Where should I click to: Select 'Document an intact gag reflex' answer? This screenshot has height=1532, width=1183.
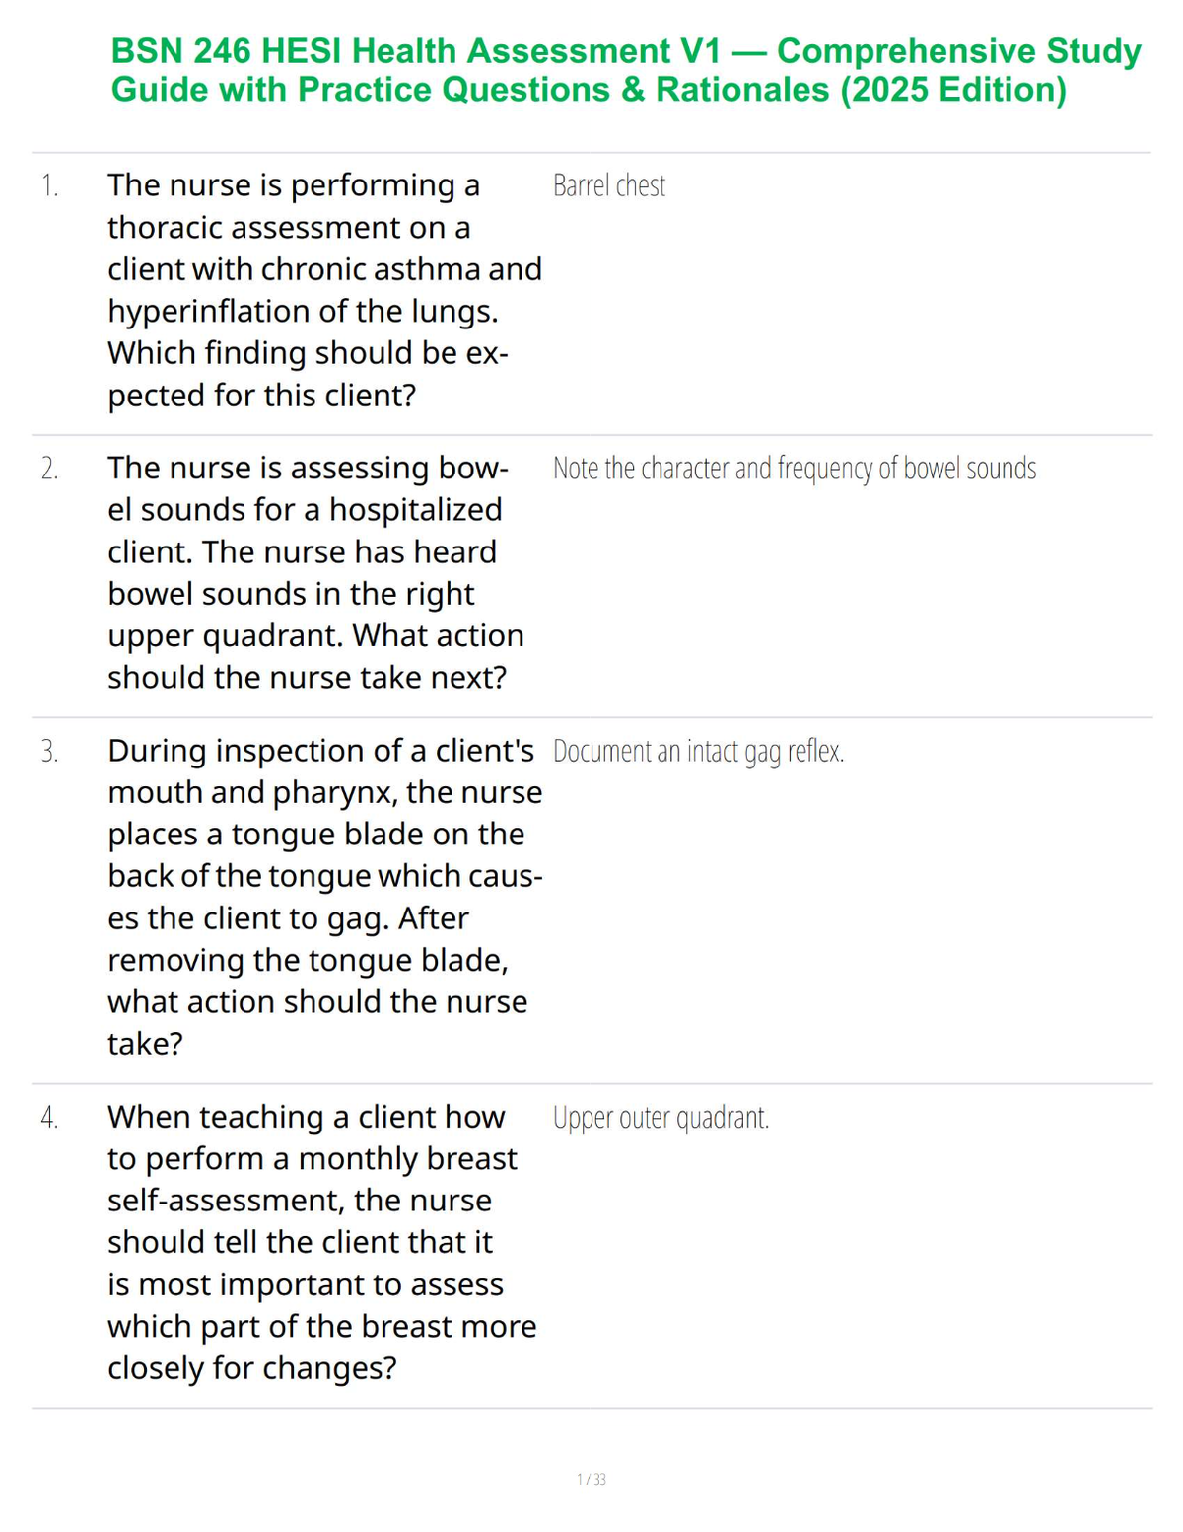pos(699,752)
